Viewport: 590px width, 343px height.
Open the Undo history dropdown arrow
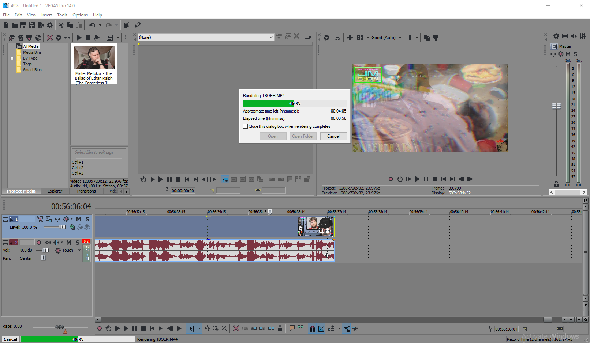point(100,25)
